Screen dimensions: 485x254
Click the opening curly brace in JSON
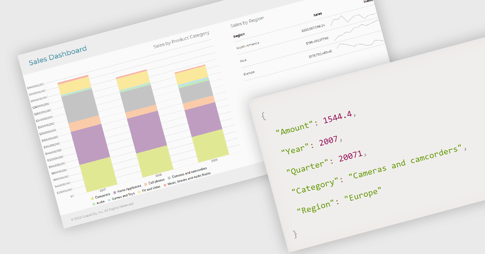click(264, 116)
